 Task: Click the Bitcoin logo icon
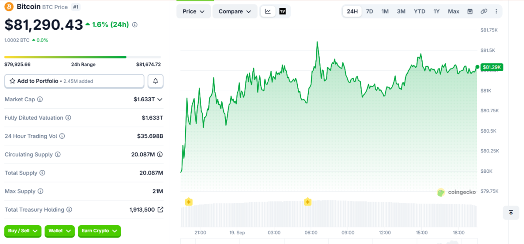point(9,7)
